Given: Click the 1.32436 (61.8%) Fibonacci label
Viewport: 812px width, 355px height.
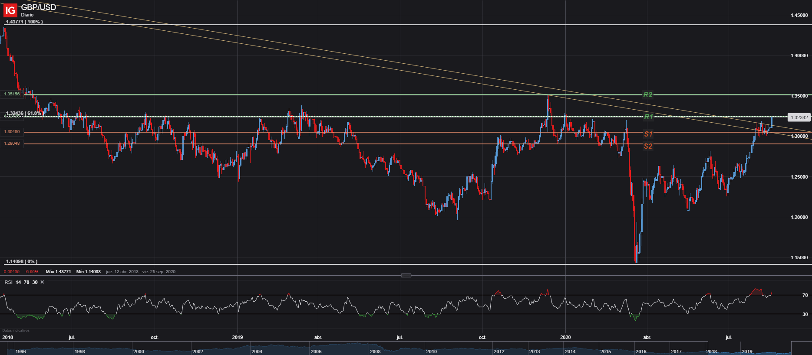Looking at the screenshot, I should [24, 113].
